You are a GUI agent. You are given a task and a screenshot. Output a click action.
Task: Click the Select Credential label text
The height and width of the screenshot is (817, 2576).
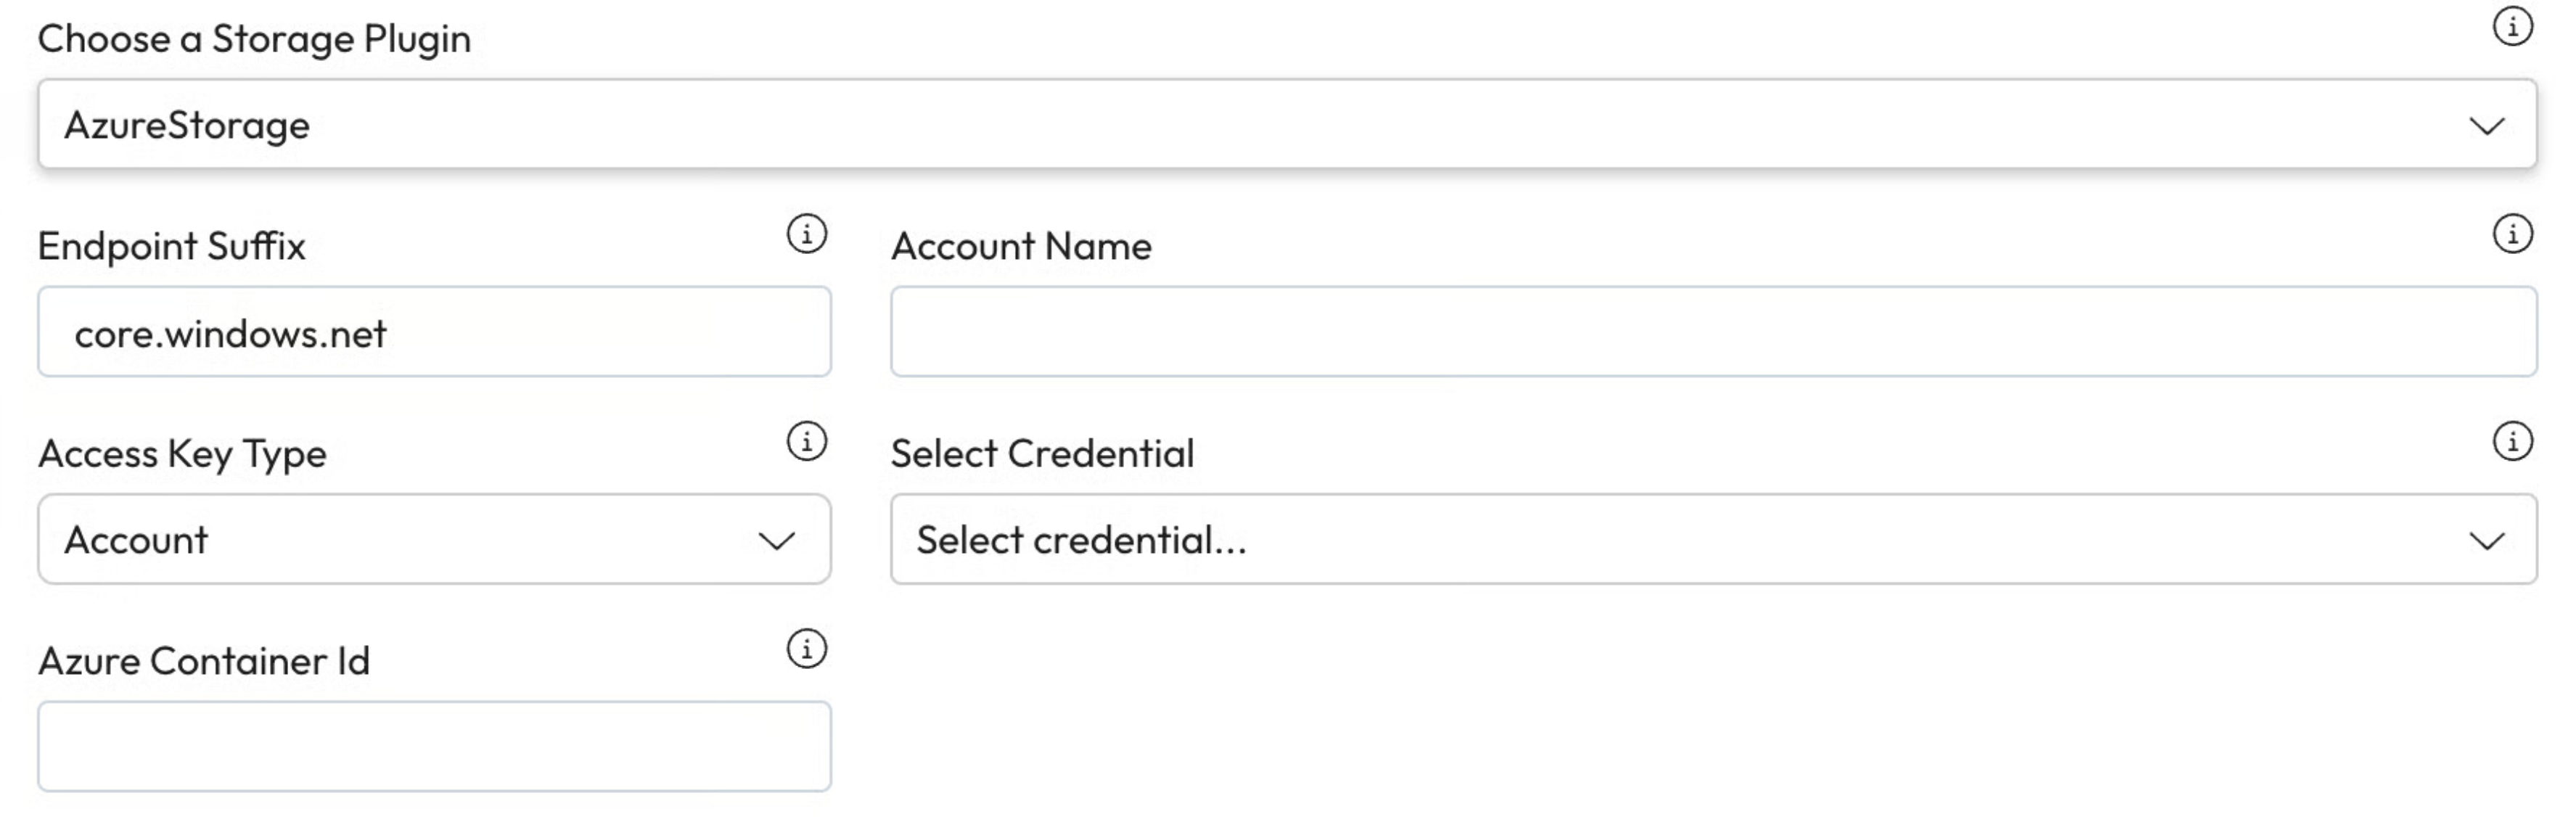(x=1042, y=454)
